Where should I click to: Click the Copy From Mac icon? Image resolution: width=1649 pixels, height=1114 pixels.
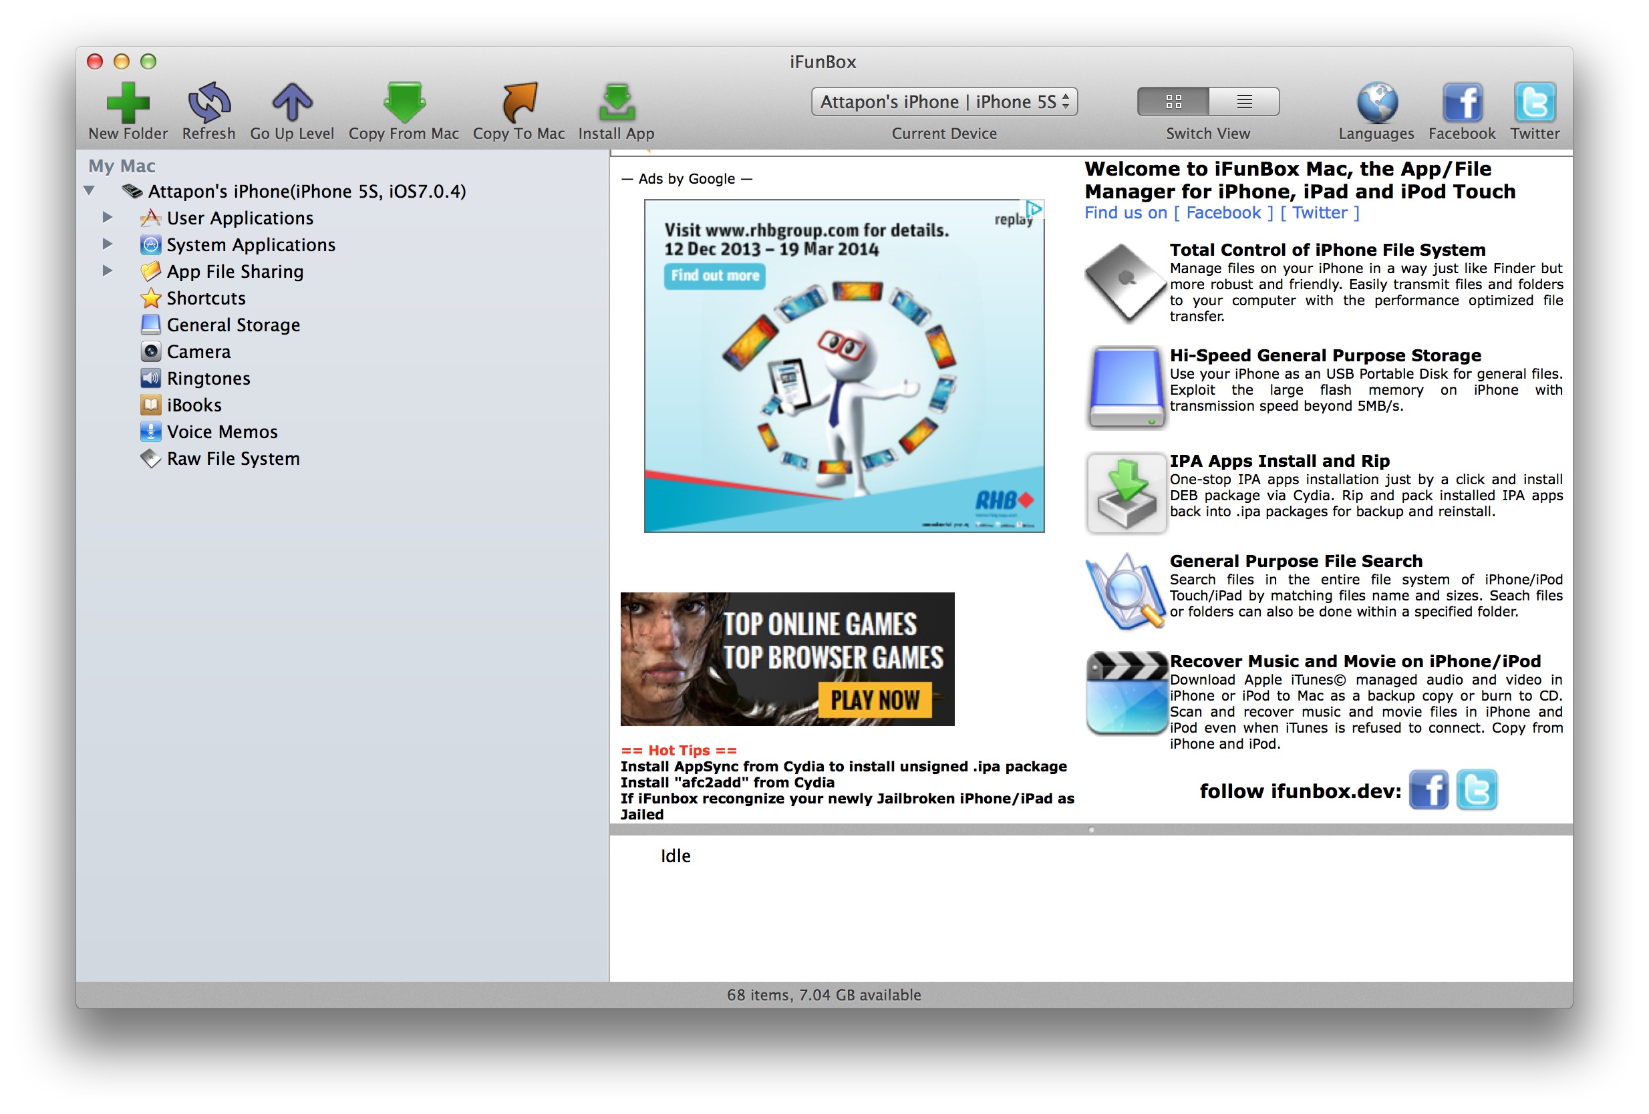pyautogui.click(x=404, y=103)
